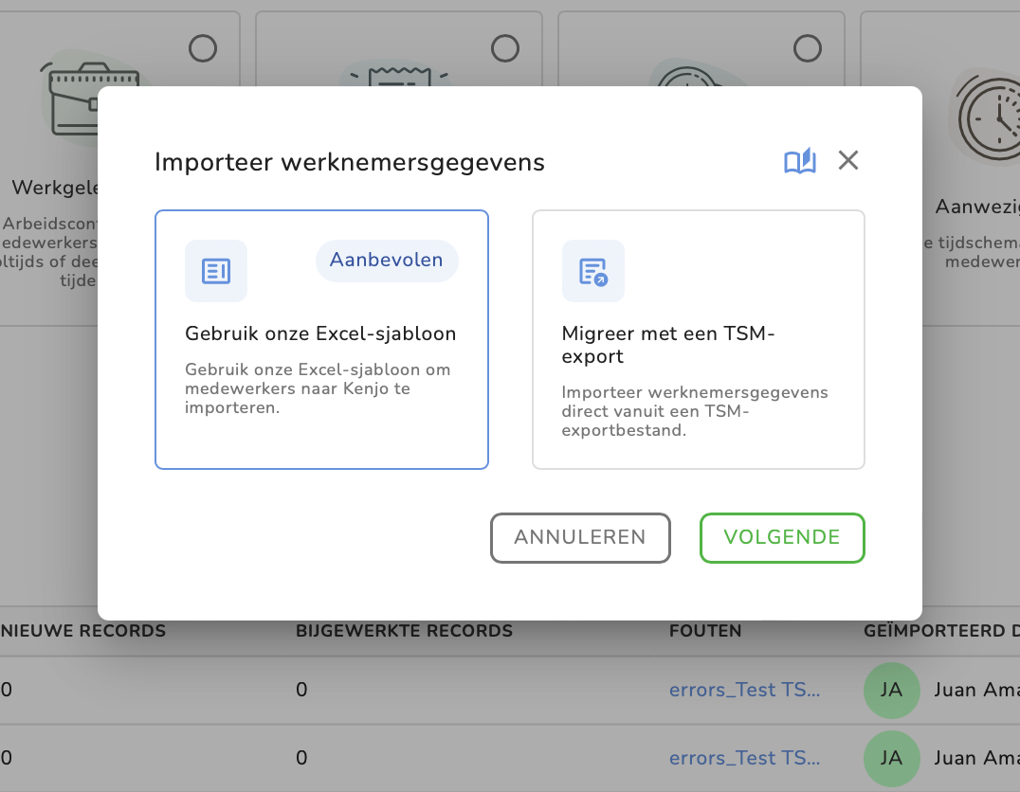Click the 'Importeer werknemersgegevens' dialog title
This screenshot has height=792, width=1020.
[x=350, y=163]
